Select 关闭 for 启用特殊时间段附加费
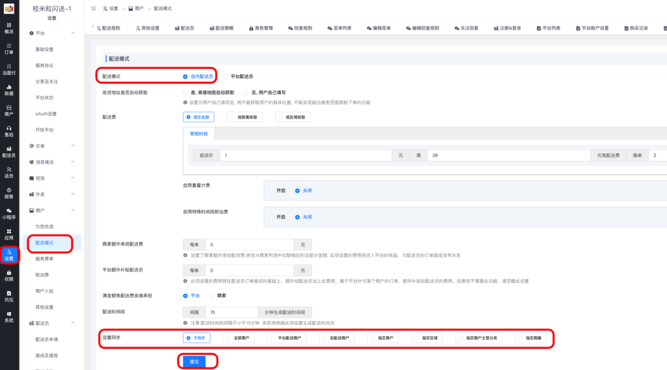This screenshot has height=370, width=667. coord(304,218)
